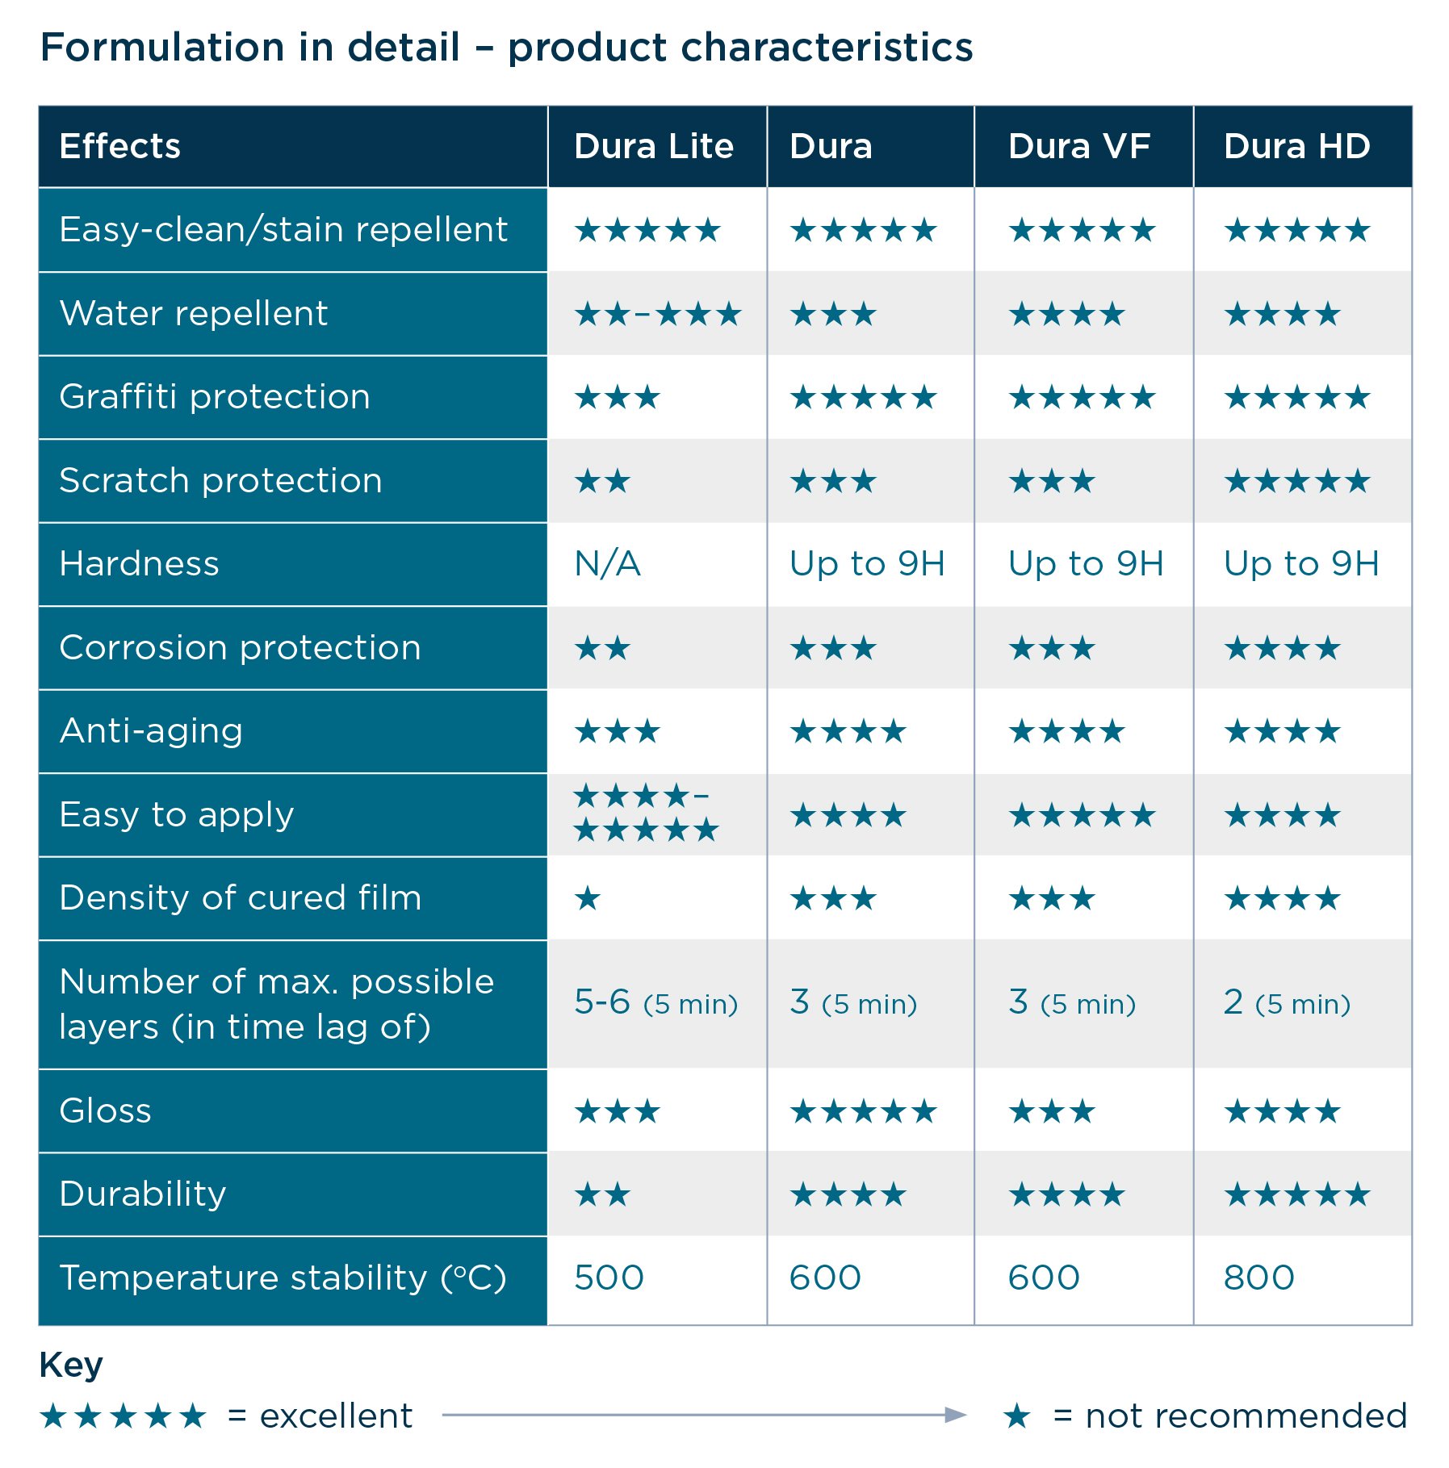
Task: Click the Dura column's Gloss five-star rating
Action: (863, 1112)
